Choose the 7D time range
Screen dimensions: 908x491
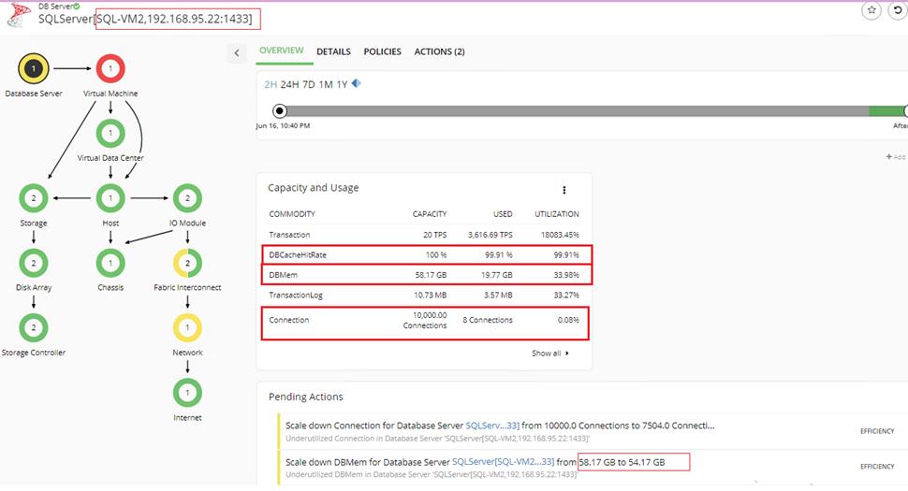pos(309,84)
